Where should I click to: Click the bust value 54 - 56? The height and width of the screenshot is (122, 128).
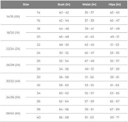[x=64, y=69]
